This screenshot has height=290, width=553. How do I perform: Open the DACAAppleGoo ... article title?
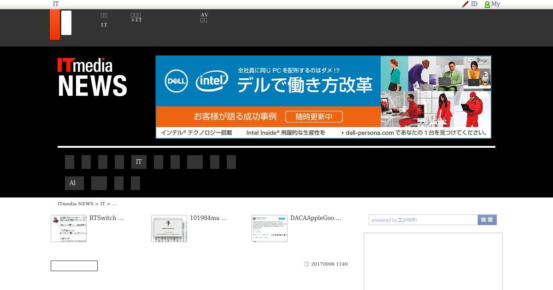point(315,218)
